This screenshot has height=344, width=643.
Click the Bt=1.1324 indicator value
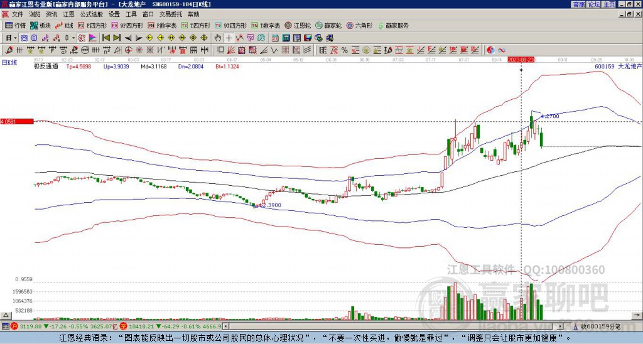tap(227, 67)
